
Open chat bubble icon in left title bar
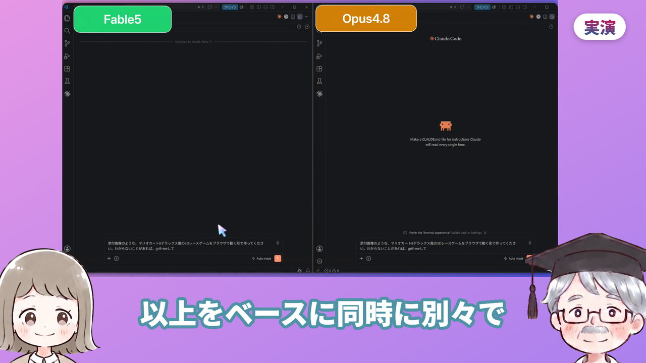(x=210, y=7)
